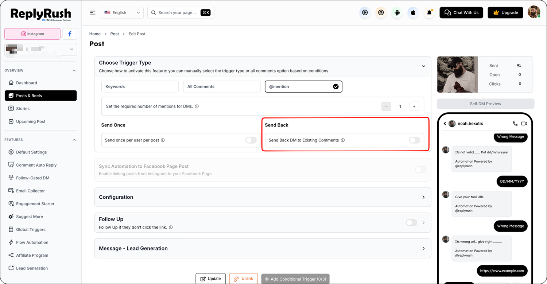
Task: Collapse the OVERVIEW sidebar group
Action: click(x=74, y=70)
